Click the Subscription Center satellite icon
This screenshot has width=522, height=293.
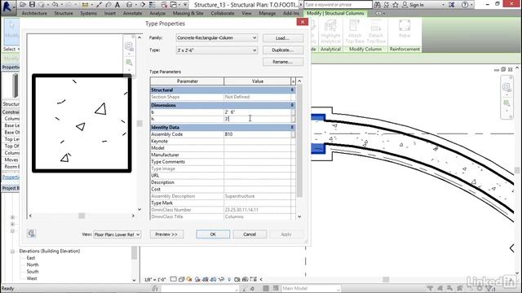click(386, 5)
